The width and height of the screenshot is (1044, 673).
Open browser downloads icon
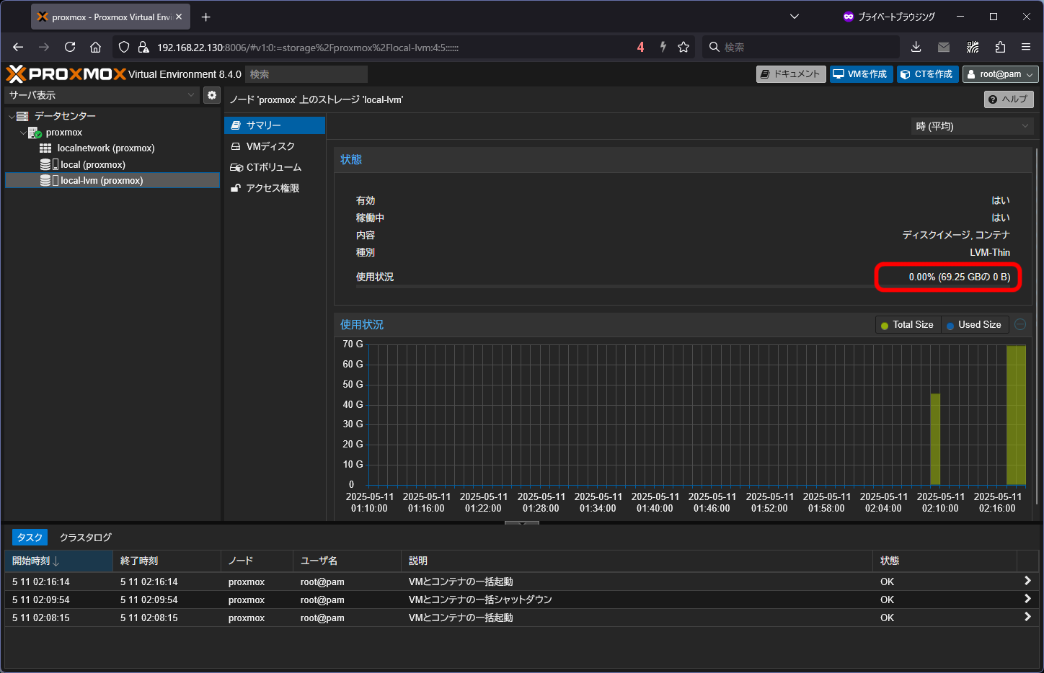click(916, 47)
